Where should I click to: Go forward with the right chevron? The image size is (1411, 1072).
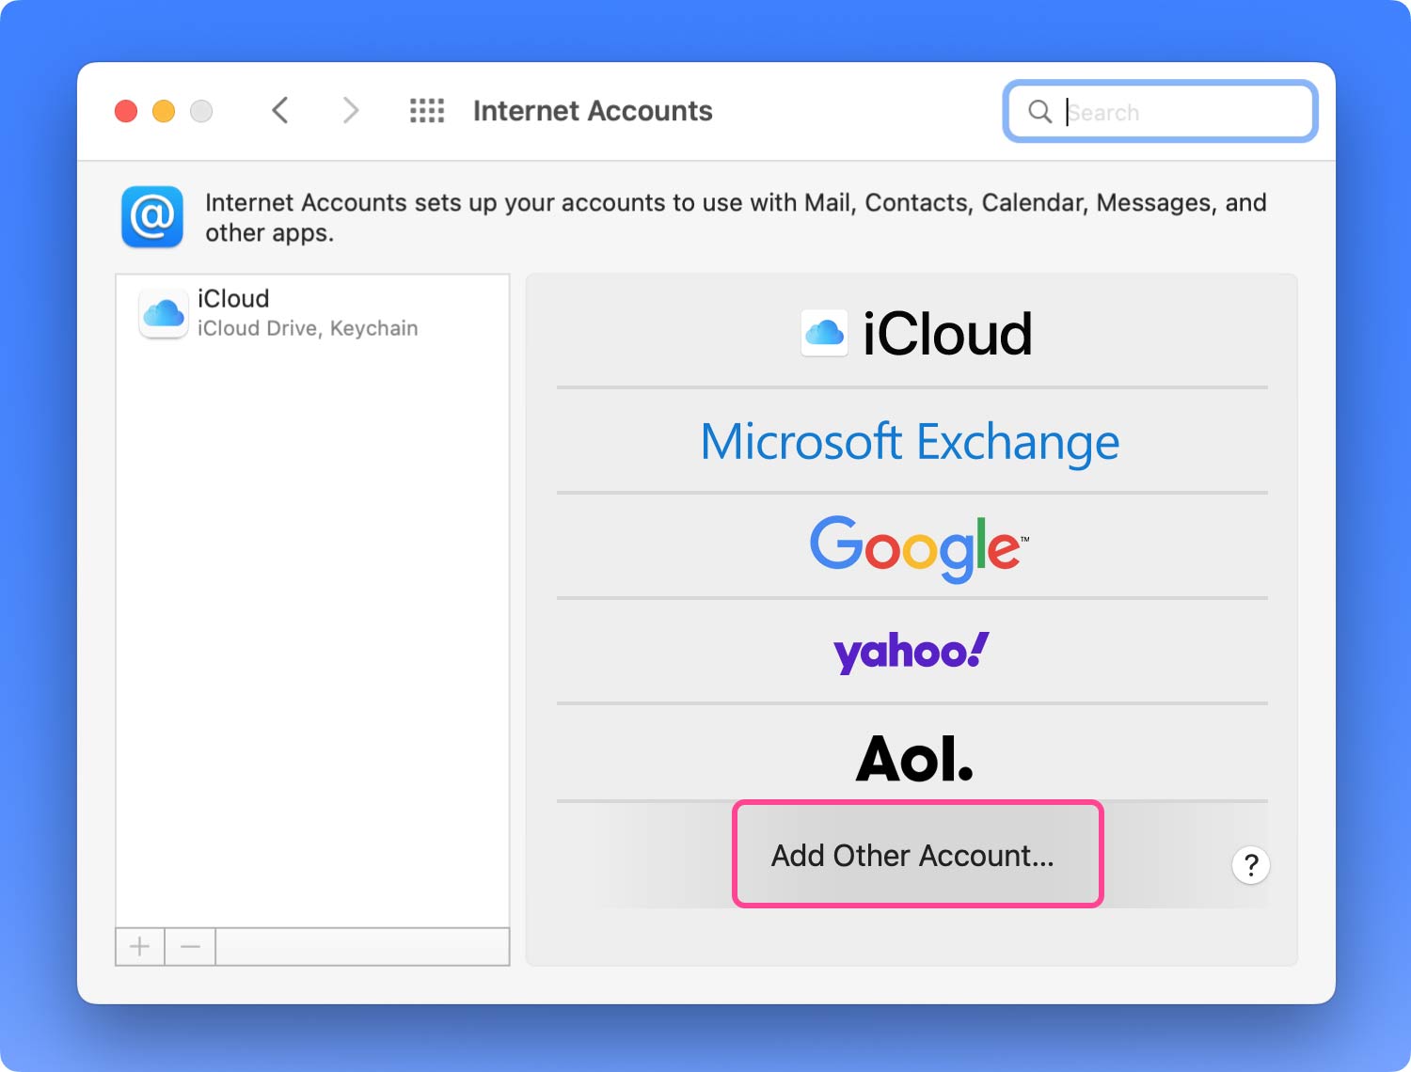pyautogui.click(x=350, y=111)
